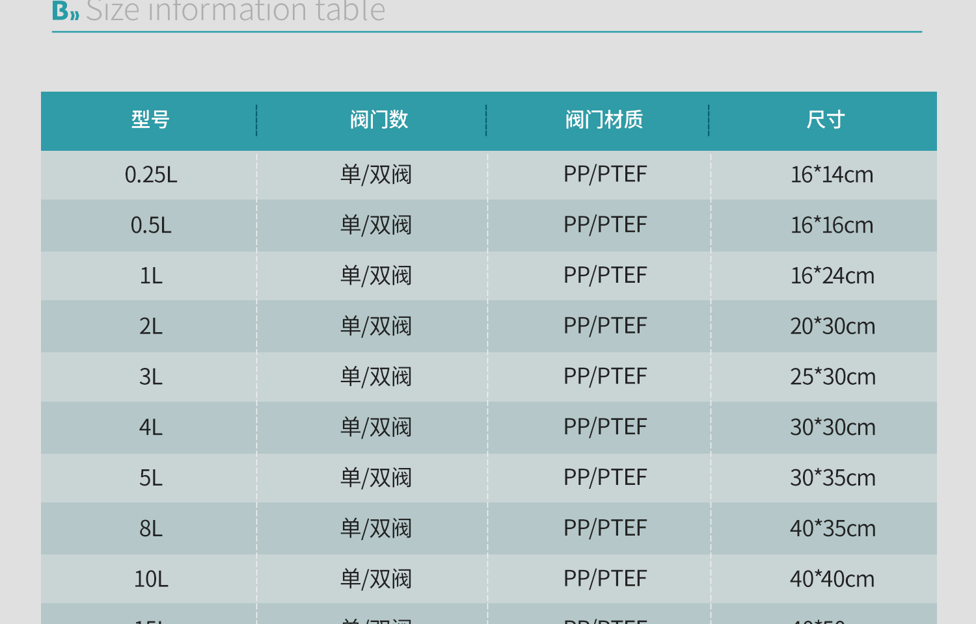Click the 尺寸 column header
This screenshot has width=976, height=624.
coord(825,120)
